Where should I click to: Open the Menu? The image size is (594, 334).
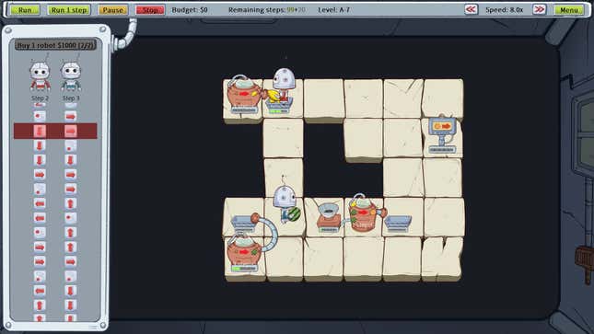(x=569, y=10)
